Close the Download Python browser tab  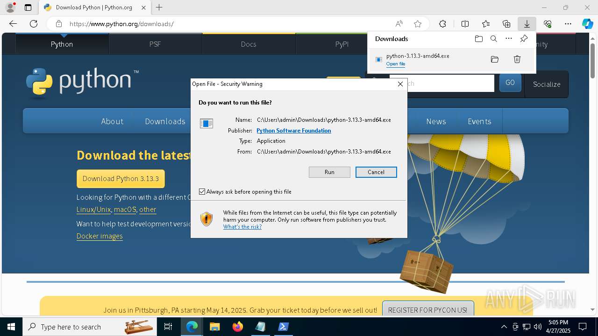click(143, 7)
